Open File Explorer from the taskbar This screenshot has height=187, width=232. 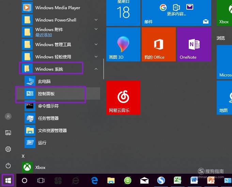tap(111, 180)
